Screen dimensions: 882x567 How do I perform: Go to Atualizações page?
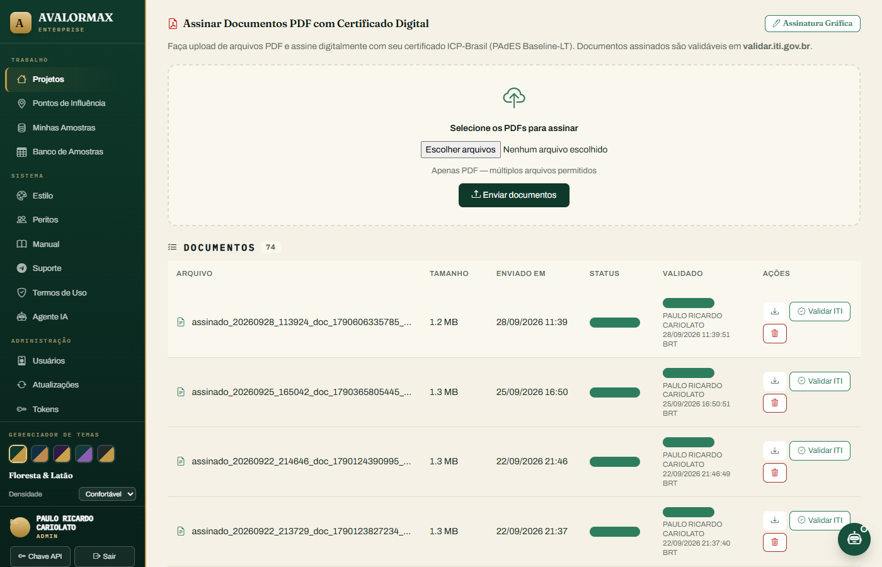tap(72, 385)
